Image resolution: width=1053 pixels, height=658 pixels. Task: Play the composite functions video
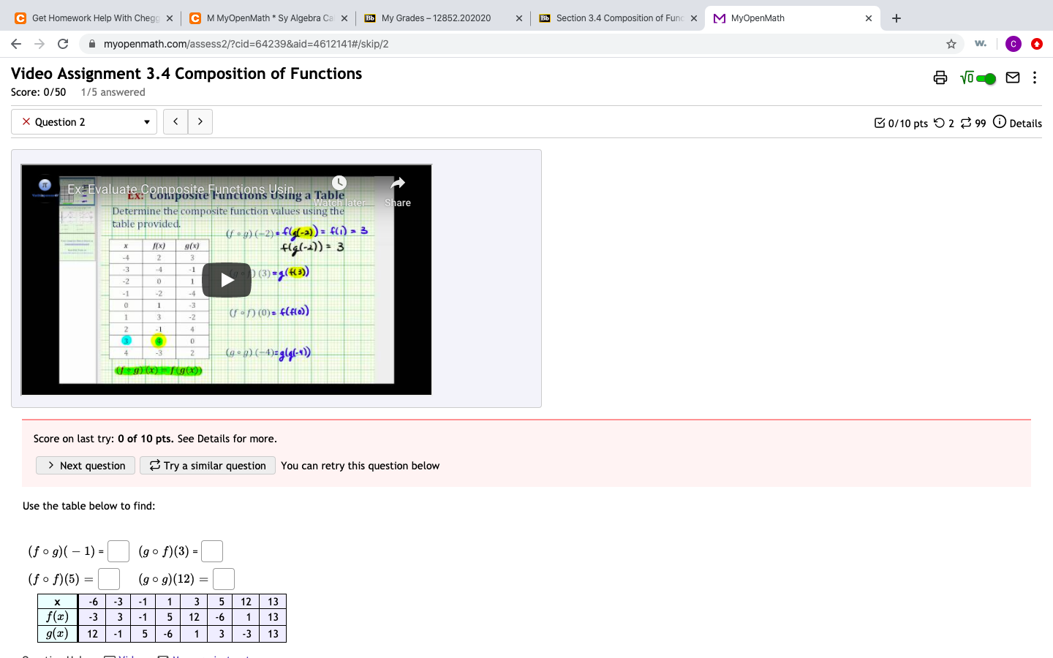tap(227, 279)
